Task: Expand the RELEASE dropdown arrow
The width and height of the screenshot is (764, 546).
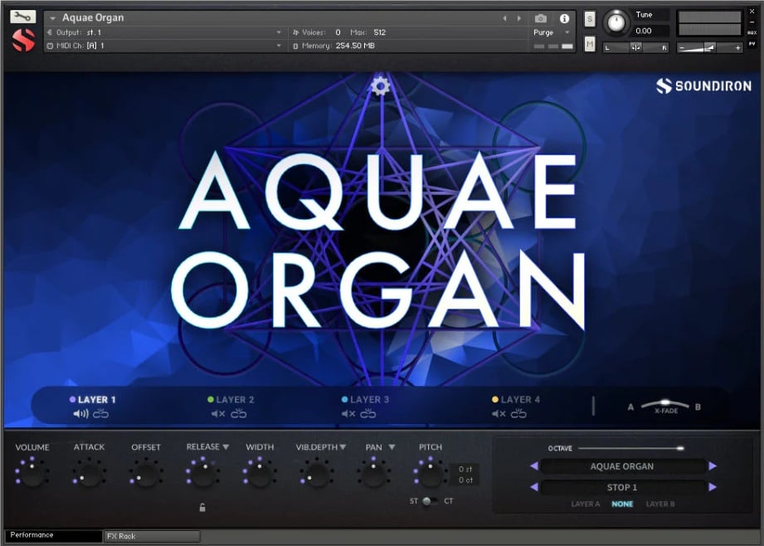Action: click(226, 446)
